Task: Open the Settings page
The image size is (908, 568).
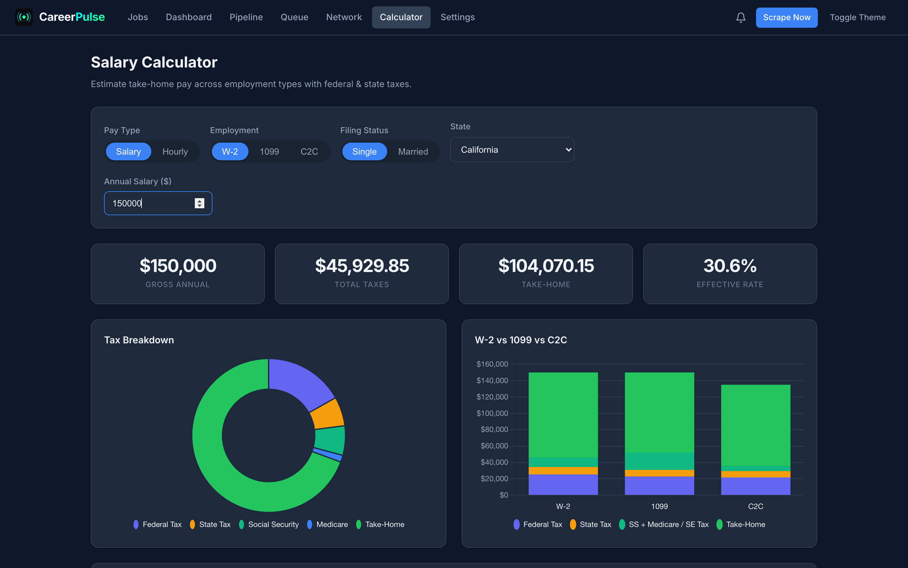Action: point(457,17)
